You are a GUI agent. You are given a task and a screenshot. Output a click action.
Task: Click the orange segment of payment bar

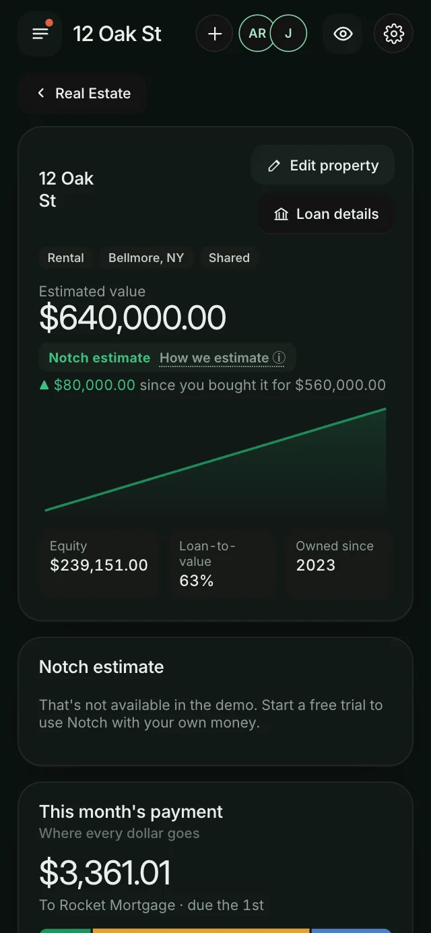[201, 931]
